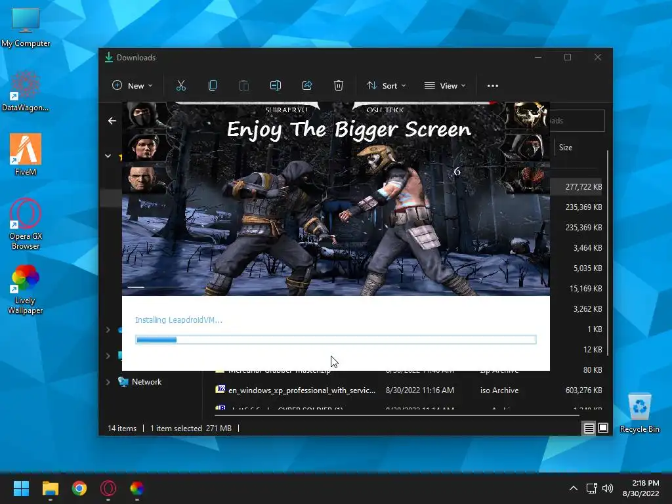
Task: Open Opera GX from the taskbar
Action: pyautogui.click(x=108, y=488)
